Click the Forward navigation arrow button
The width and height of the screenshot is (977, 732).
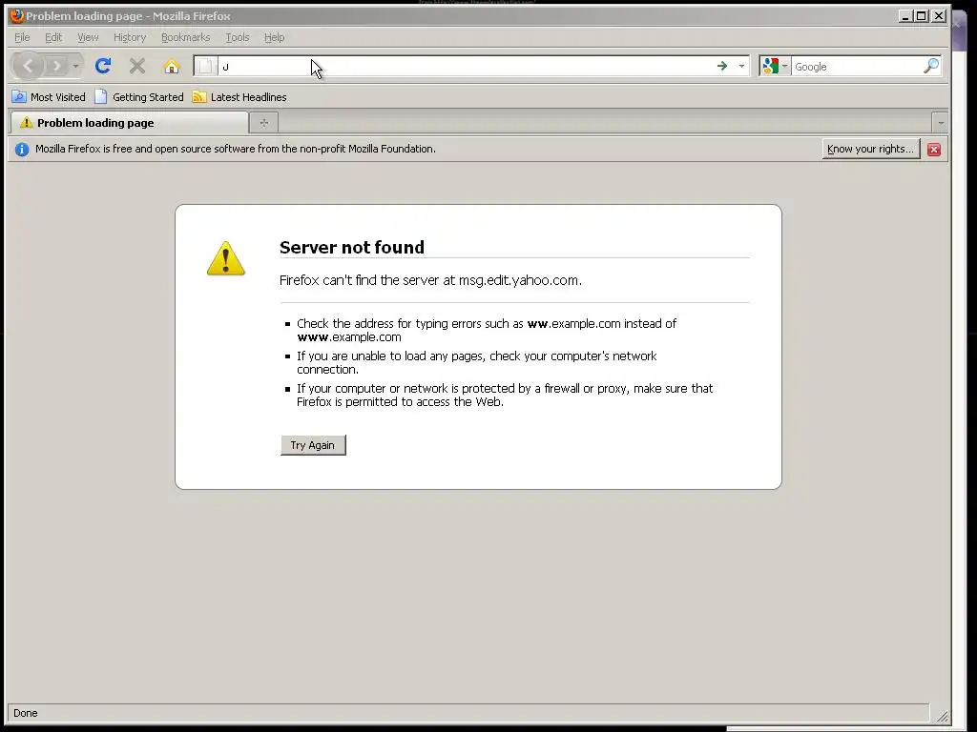(x=56, y=66)
